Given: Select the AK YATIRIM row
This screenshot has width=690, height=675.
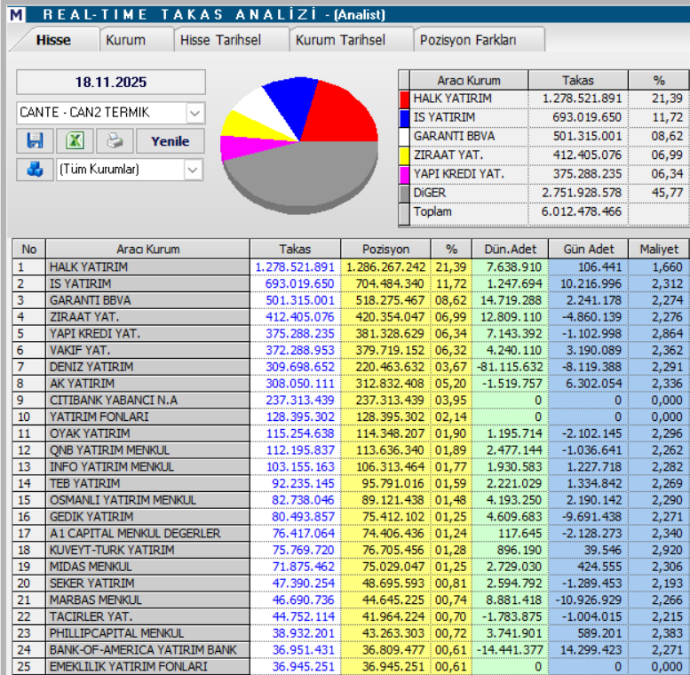Looking at the screenshot, I should pos(350,384).
